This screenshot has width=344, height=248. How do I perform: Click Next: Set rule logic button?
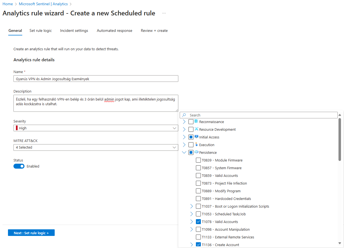click(31, 233)
